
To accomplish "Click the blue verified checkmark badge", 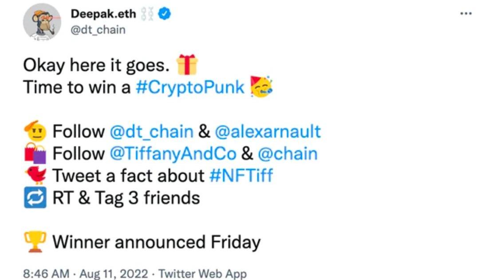I will pyautogui.click(x=165, y=14).
